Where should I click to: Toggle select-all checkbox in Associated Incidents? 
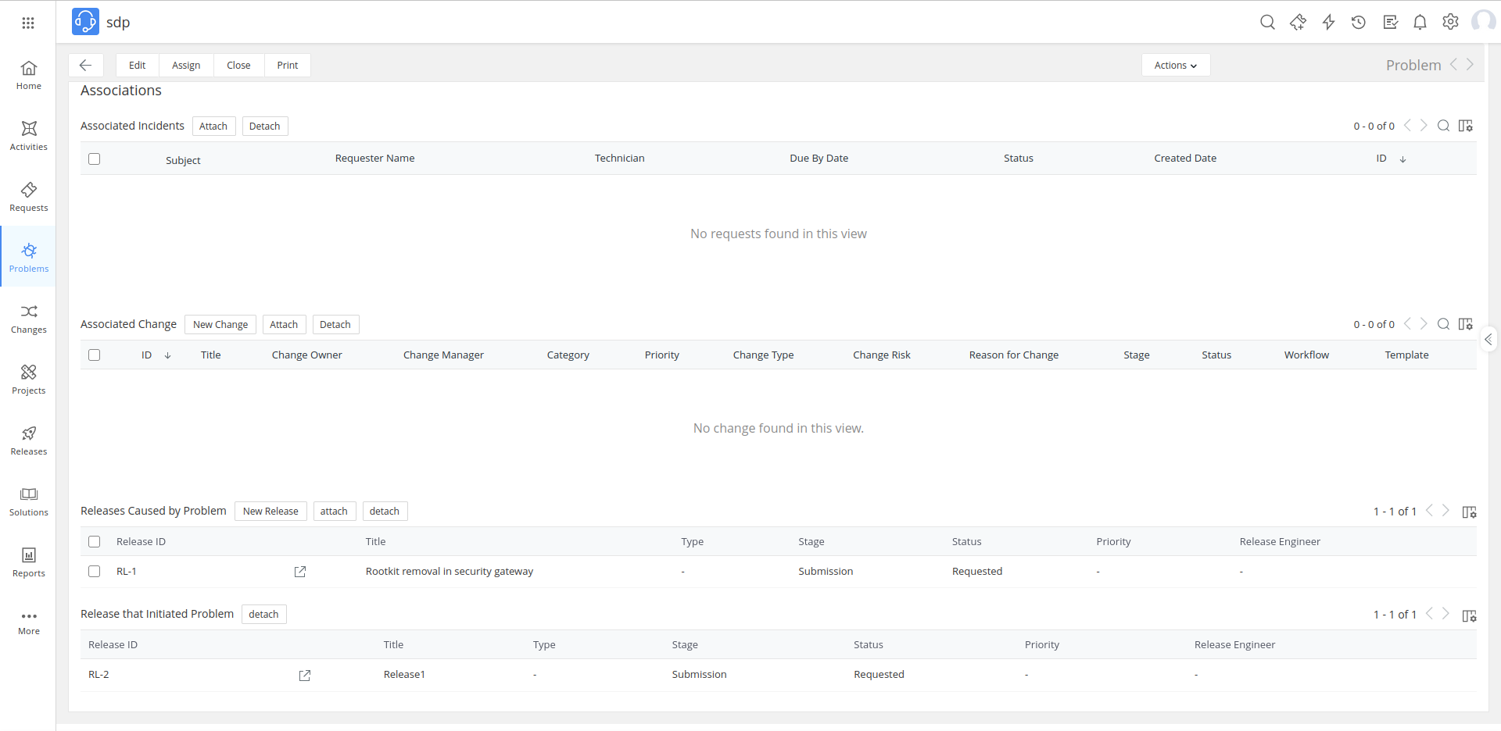coord(95,159)
